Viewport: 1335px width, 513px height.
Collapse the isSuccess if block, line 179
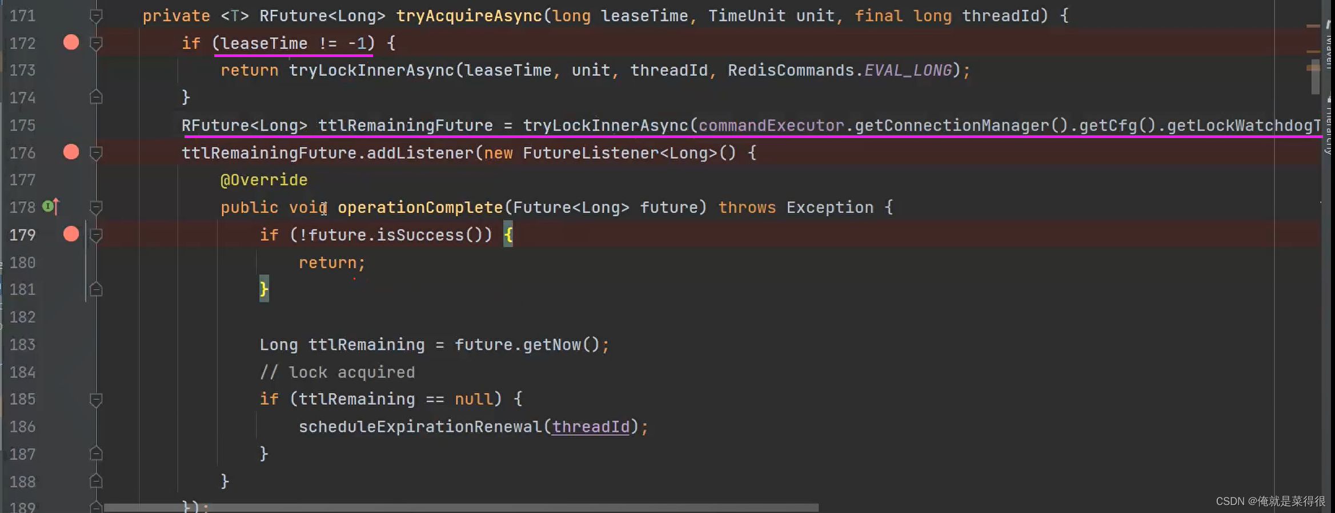point(96,235)
